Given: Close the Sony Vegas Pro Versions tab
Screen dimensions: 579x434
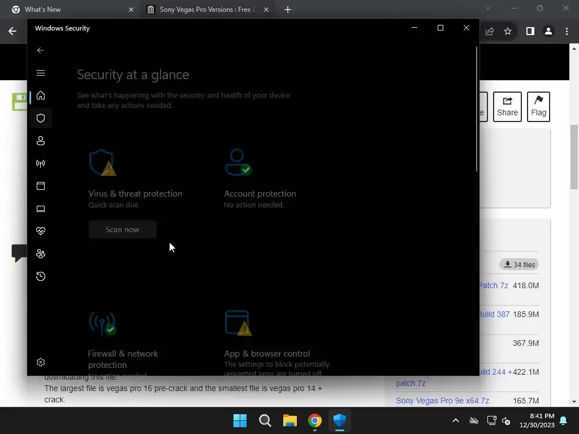Looking at the screenshot, I should pyautogui.click(x=266, y=10).
